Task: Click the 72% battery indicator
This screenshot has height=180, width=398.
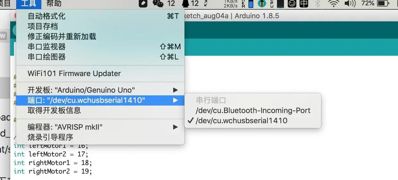Action: click(x=375, y=4)
